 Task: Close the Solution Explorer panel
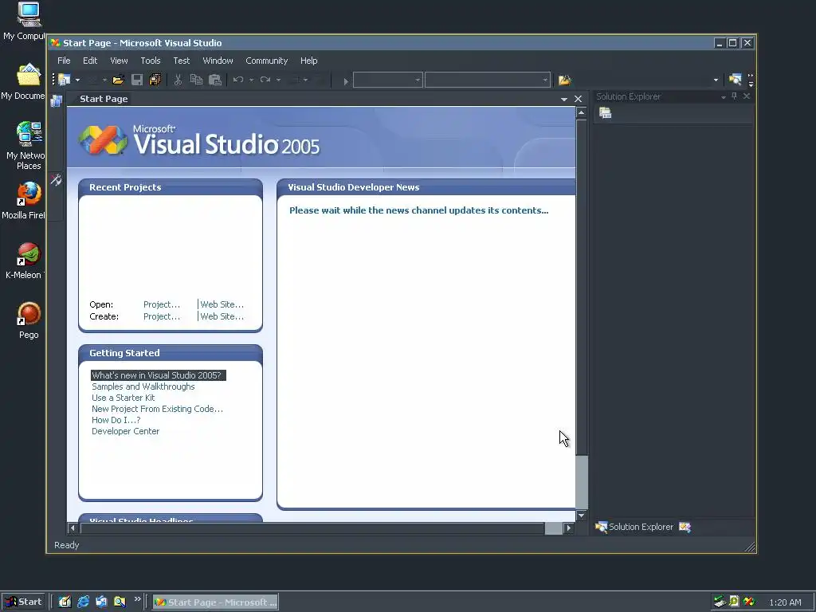point(747,96)
